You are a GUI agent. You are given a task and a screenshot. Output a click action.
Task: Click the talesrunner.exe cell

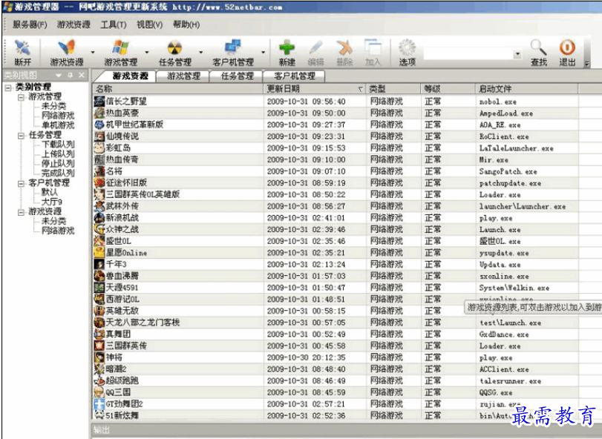(x=510, y=380)
